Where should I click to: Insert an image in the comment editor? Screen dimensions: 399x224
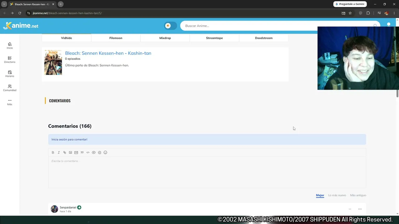coord(70,152)
